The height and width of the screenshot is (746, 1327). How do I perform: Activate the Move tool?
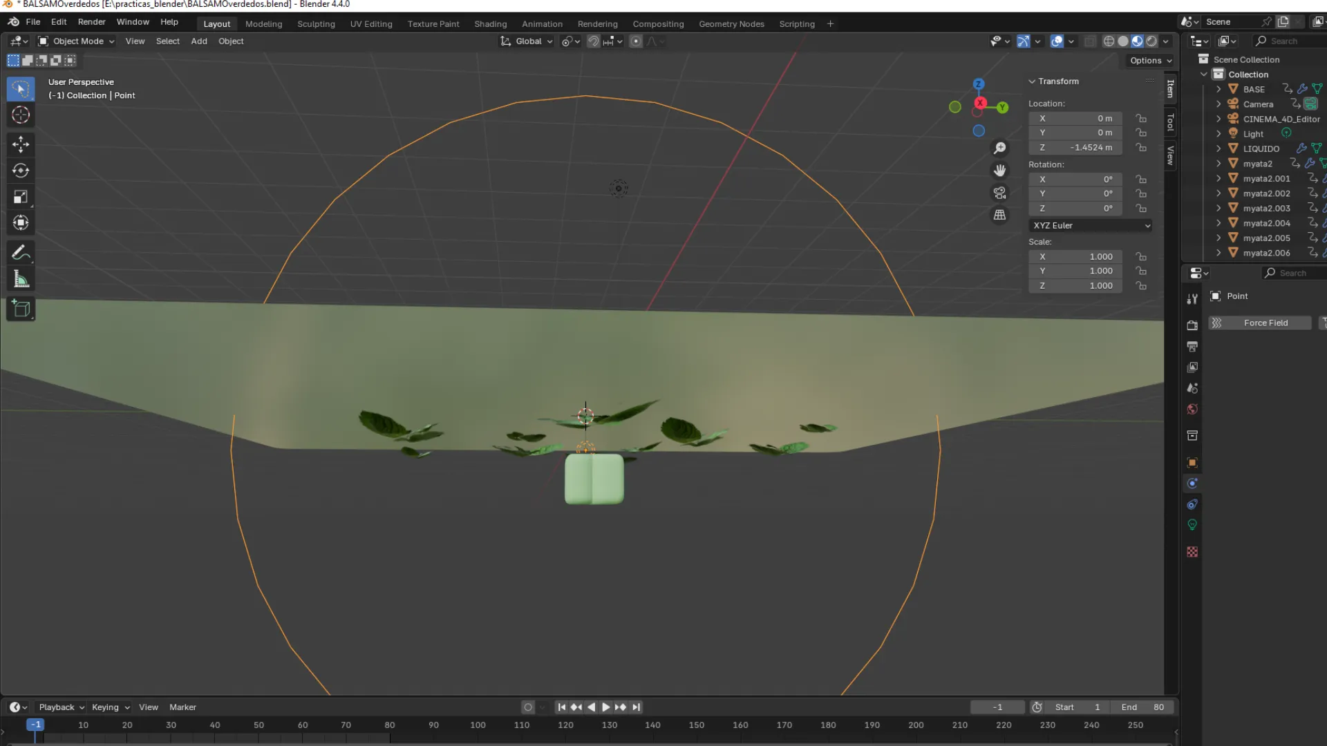(x=21, y=144)
